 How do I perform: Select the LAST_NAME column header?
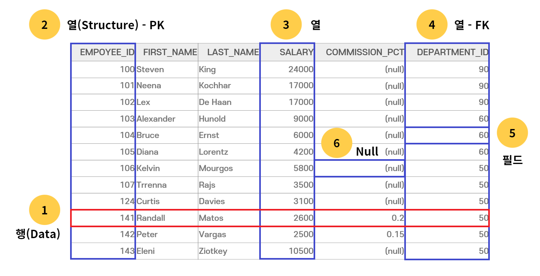229,52
